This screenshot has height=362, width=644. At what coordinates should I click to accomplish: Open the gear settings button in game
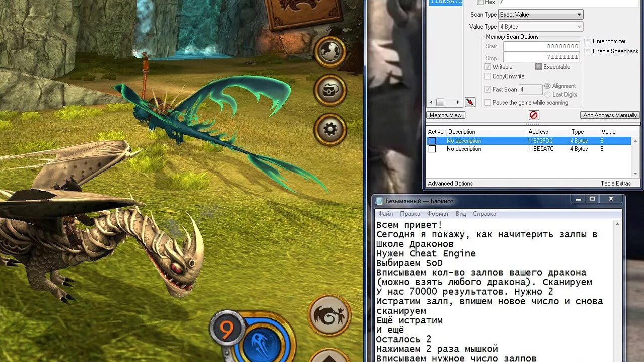pyautogui.click(x=330, y=129)
